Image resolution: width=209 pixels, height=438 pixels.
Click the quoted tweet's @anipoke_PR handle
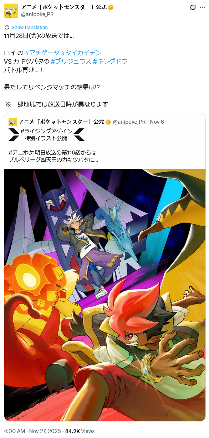pyautogui.click(x=129, y=122)
